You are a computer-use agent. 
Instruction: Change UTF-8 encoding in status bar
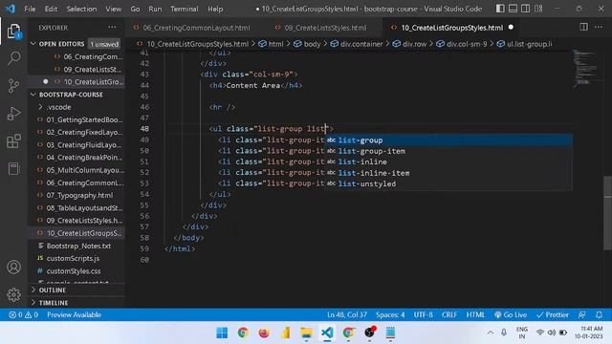tap(423, 314)
